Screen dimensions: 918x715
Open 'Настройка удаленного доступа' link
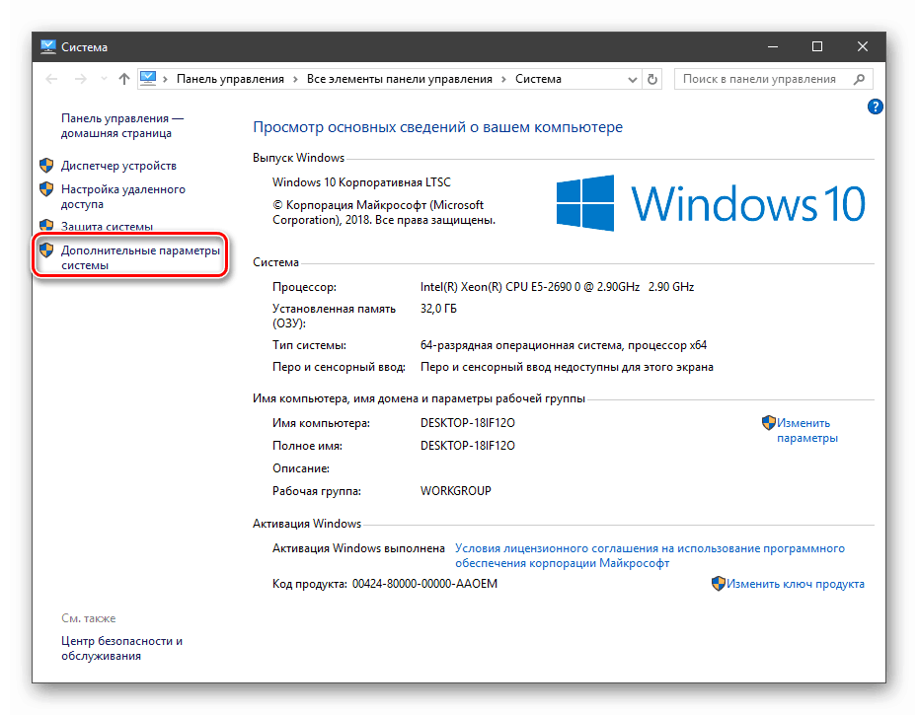123,196
